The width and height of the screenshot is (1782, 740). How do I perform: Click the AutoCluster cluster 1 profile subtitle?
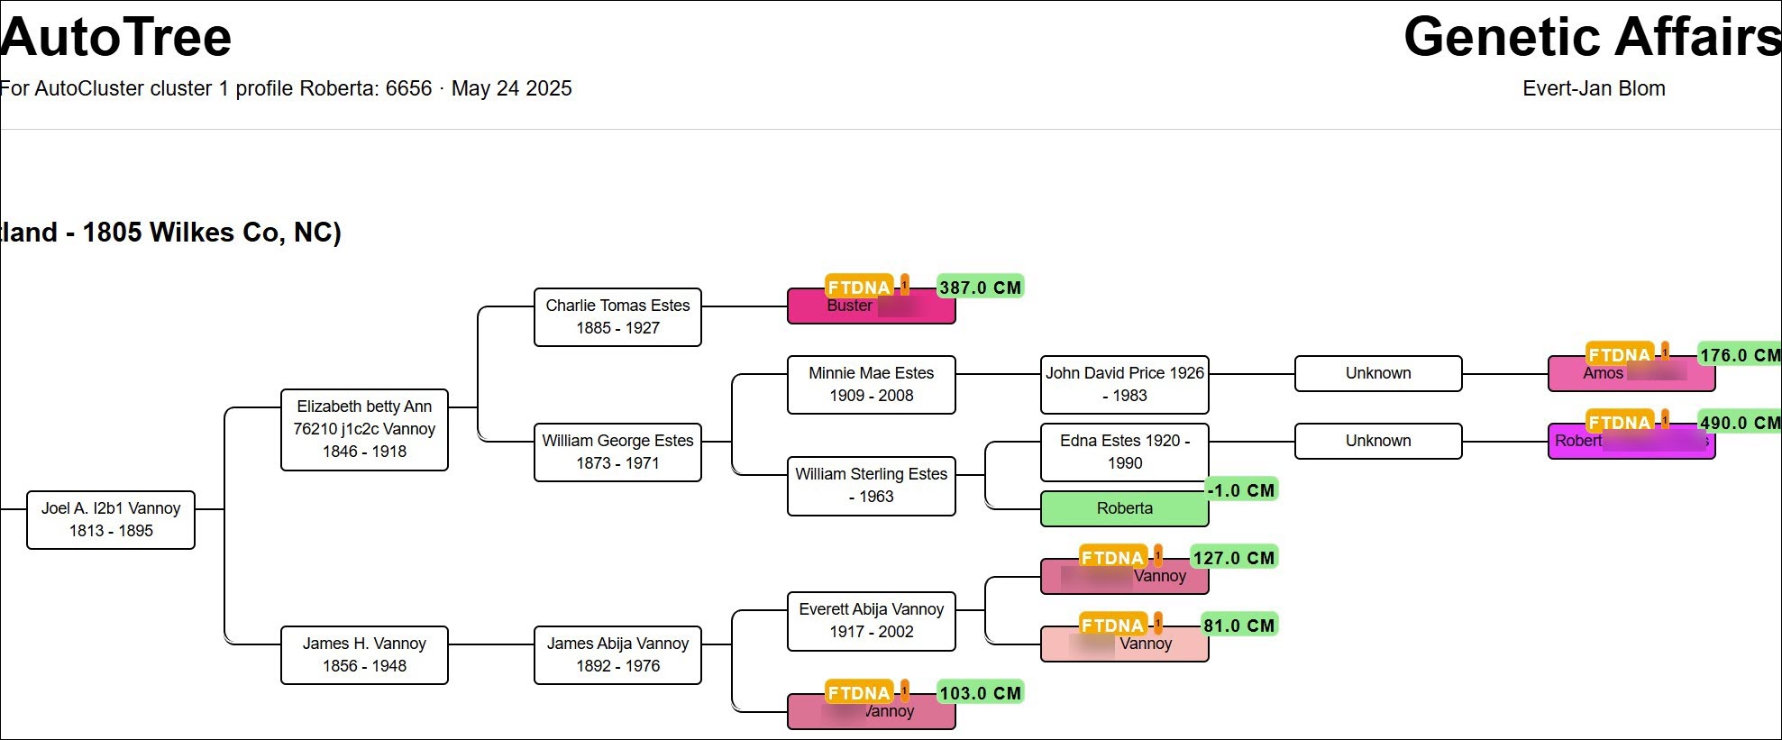point(286,88)
